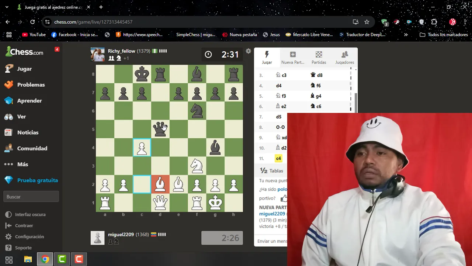The image size is (472, 266).
Task: Reload the page with the browser refresh button
Action: (x=32, y=22)
